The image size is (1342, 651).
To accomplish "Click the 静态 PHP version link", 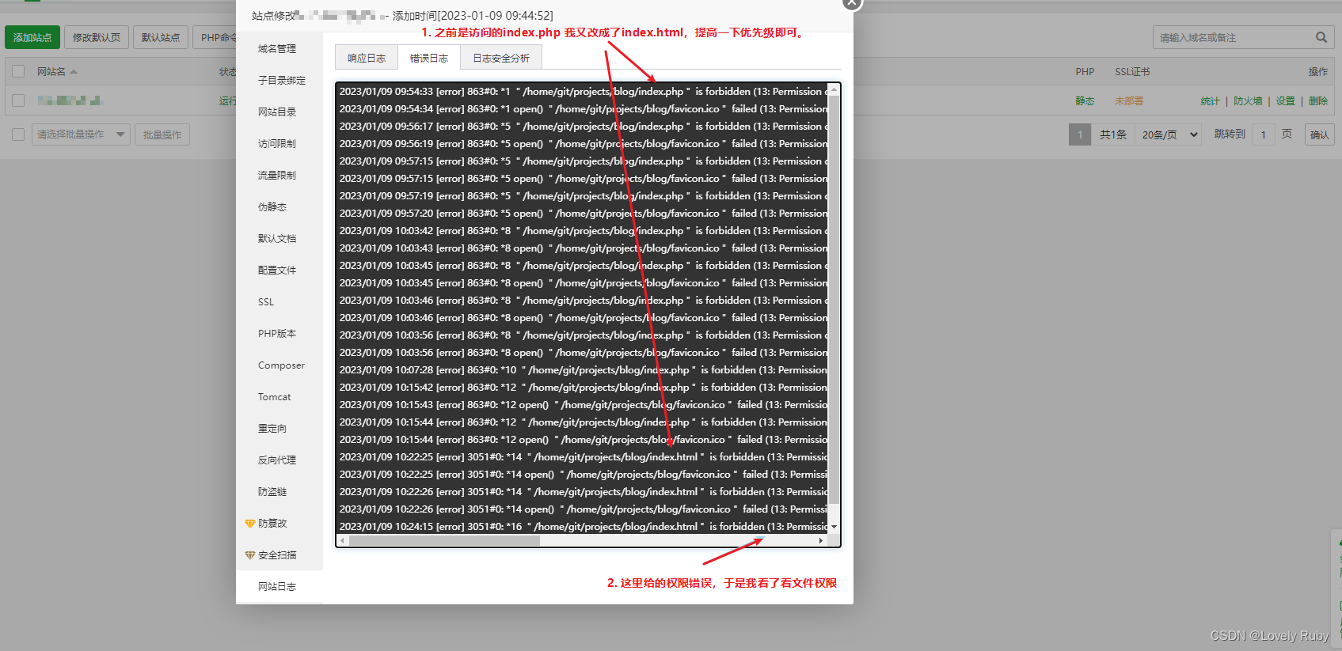I will coord(1085,101).
